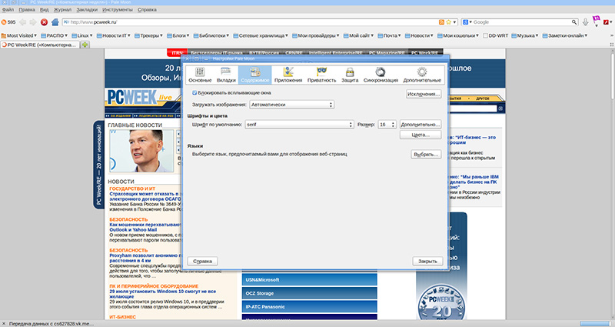Open the Справка menu in menu bar

point(147,10)
